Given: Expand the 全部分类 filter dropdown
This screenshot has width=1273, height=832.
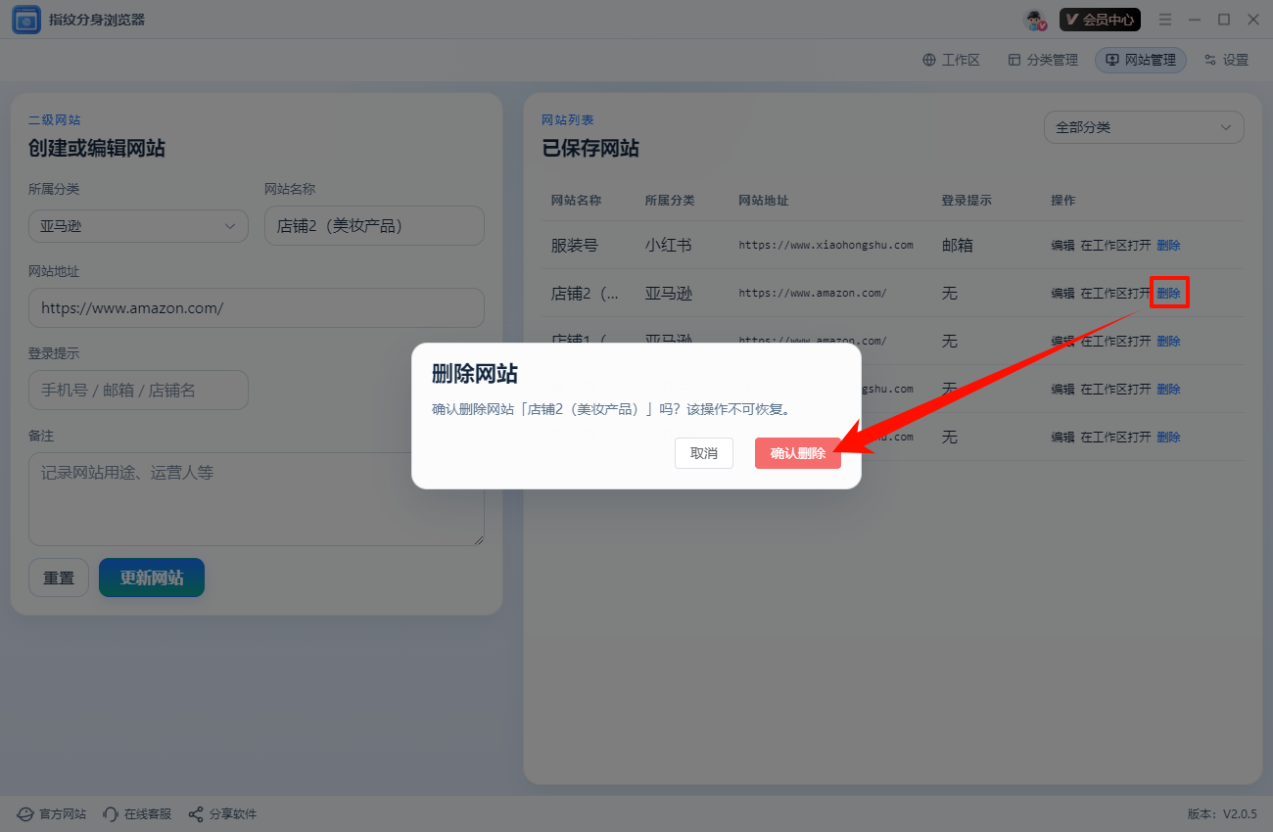Looking at the screenshot, I should (1144, 127).
